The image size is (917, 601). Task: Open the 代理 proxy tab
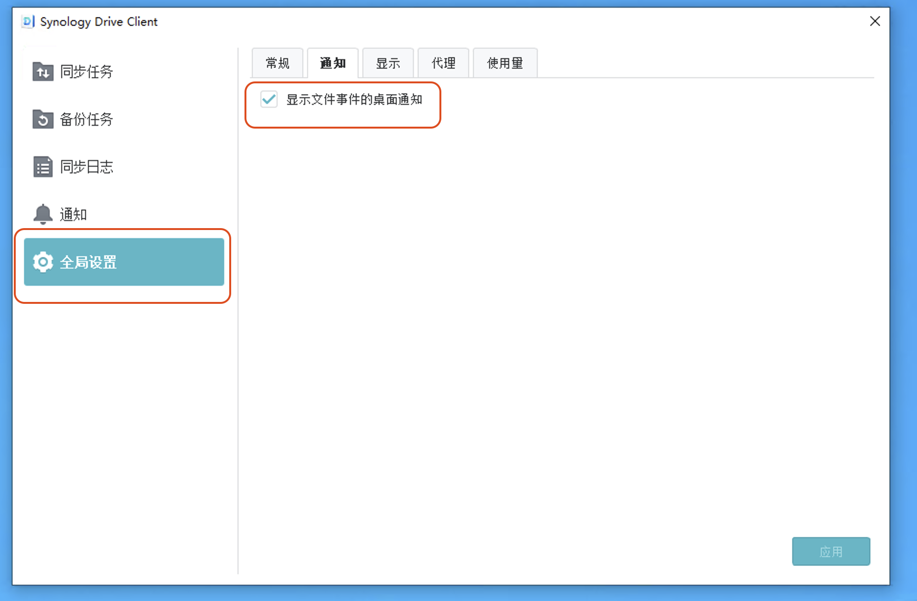coord(443,63)
